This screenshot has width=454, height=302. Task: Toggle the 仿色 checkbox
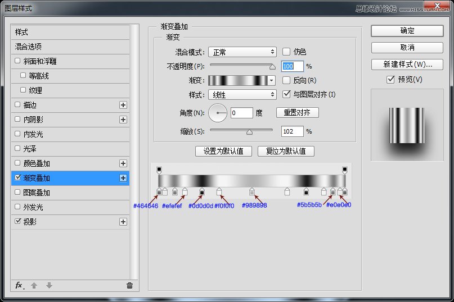pyautogui.click(x=286, y=52)
